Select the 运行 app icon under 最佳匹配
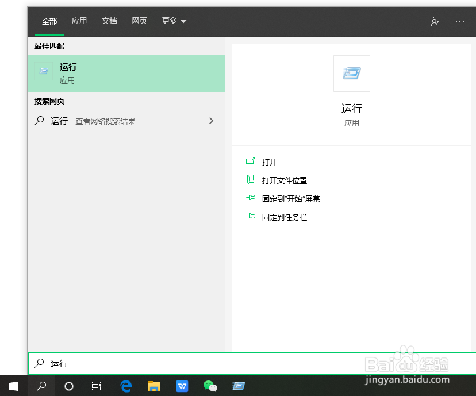Viewport: 476px width, 396px height. click(44, 71)
